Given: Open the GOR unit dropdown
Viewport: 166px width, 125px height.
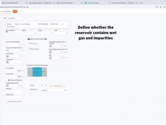Looking at the screenshot, I should [x=65, y=58].
